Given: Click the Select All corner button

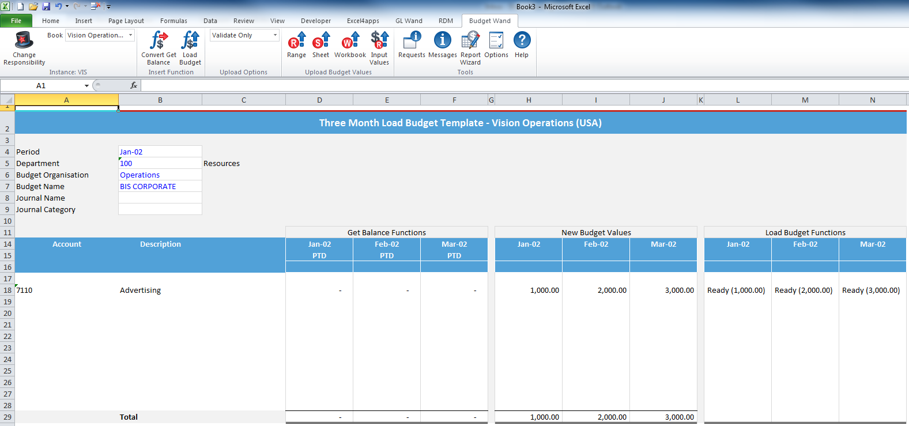Looking at the screenshot, I should click(x=7, y=100).
